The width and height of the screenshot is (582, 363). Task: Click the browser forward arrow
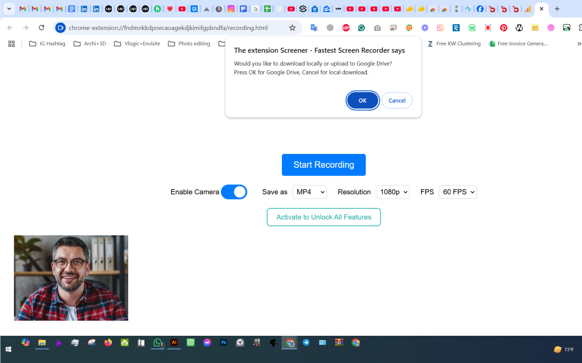coord(26,28)
